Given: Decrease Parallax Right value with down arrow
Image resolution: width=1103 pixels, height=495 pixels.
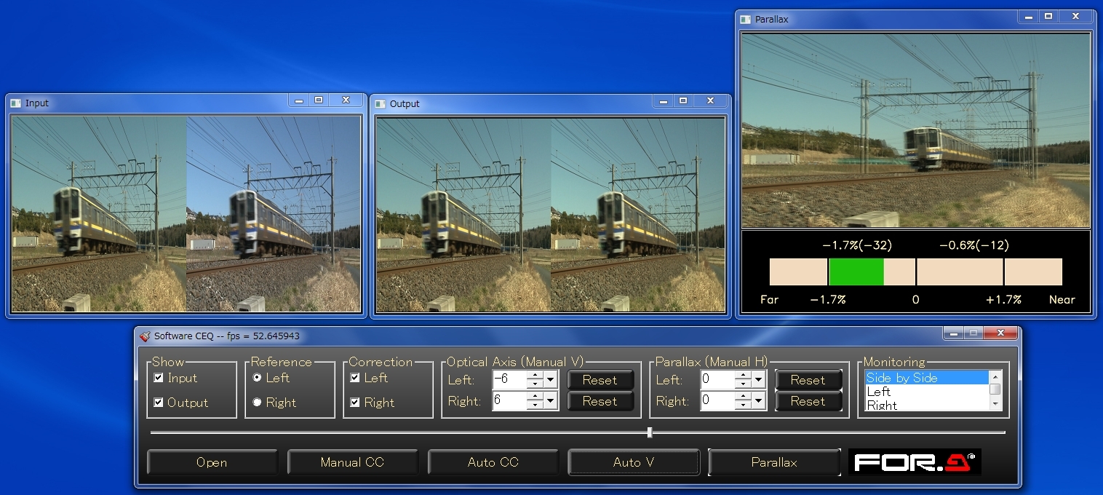Looking at the screenshot, I should pyautogui.click(x=744, y=405).
